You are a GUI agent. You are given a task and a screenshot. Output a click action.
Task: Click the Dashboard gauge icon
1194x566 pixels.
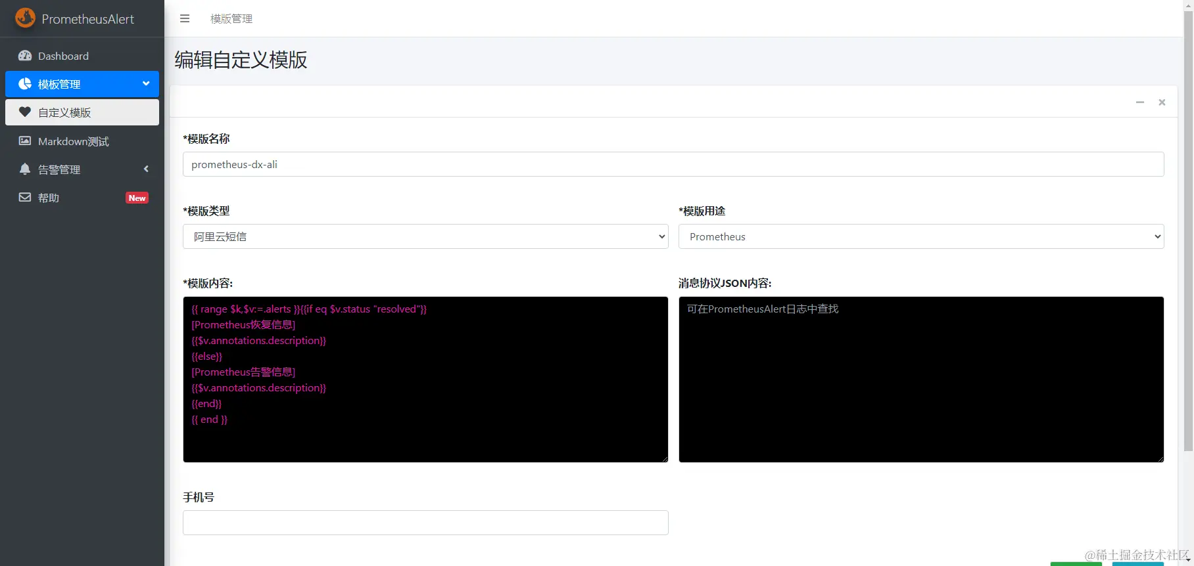[25, 56]
